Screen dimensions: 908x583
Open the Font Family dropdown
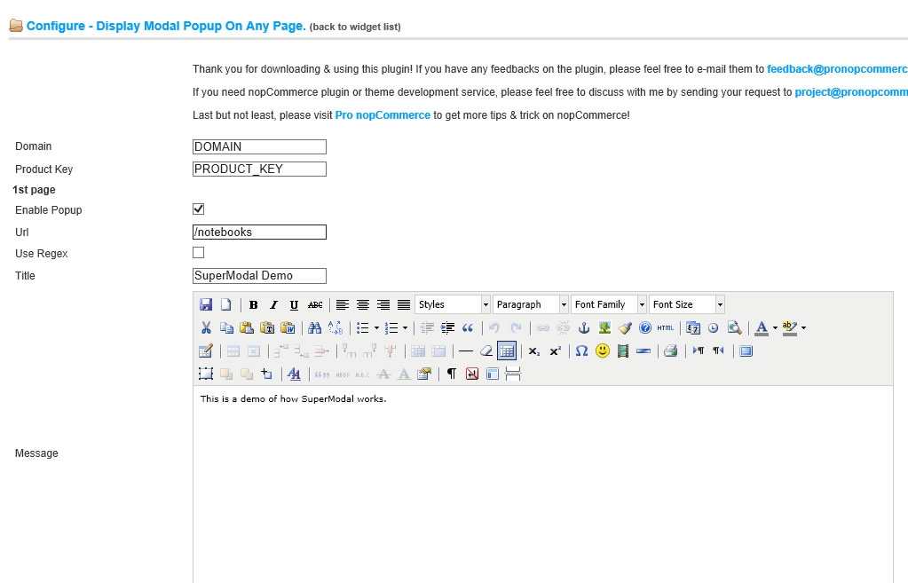[x=609, y=304]
